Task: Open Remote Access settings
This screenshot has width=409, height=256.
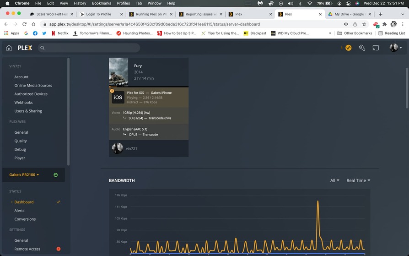Action: [27, 249]
